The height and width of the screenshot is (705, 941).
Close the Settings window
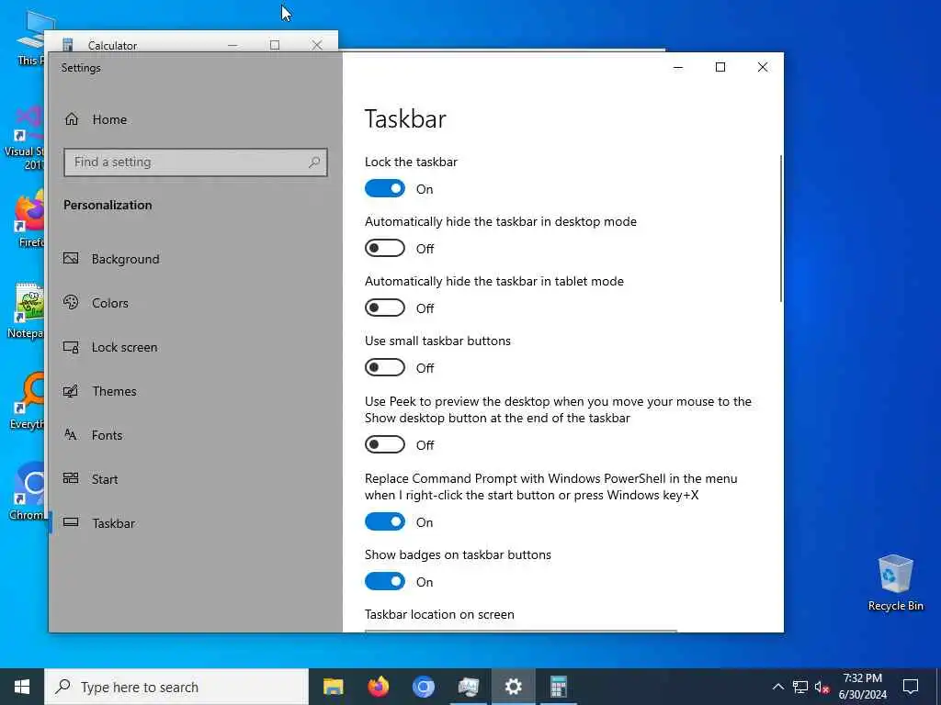[763, 67]
